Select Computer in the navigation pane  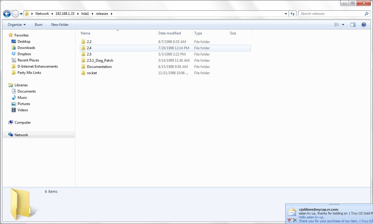pos(23,123)
